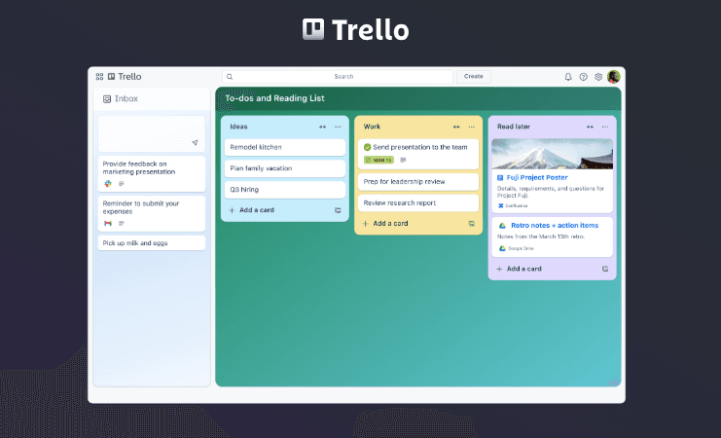Collapse the Ideas list with arrows icon
The image size is (721, 438).
[322, 127]
